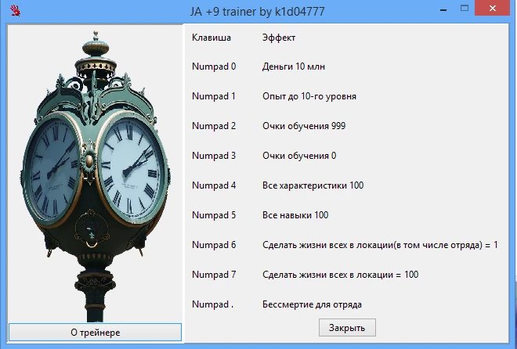The image size is (517, 349).
Task: Close the trainer window with X
Action: pyautogui.click(x=493, y=9)
